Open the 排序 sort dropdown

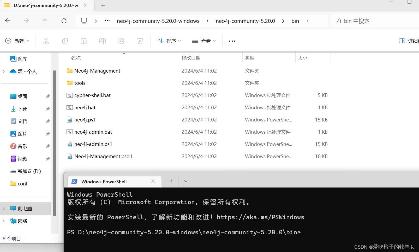pos(169,41)
